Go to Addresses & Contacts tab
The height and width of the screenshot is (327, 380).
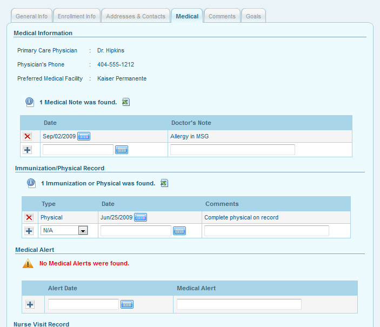tap(136, 16)
